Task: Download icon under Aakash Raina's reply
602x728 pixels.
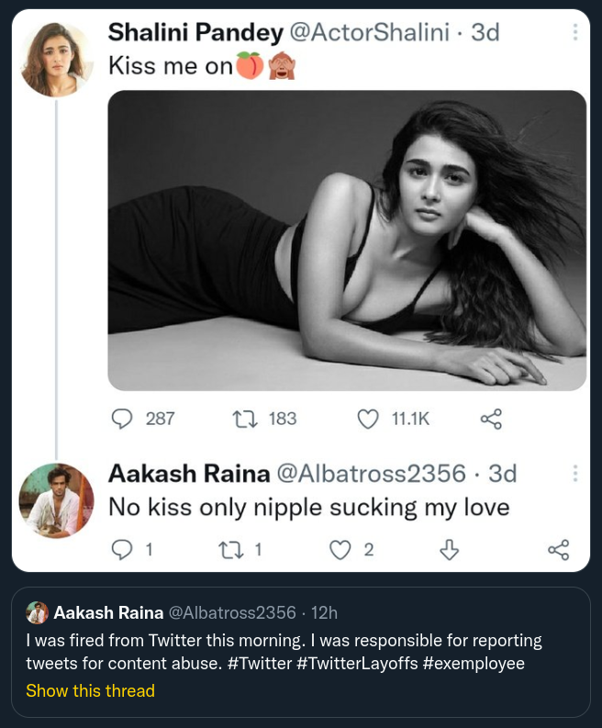Action: pyautogui.click(x=449, y=549)
